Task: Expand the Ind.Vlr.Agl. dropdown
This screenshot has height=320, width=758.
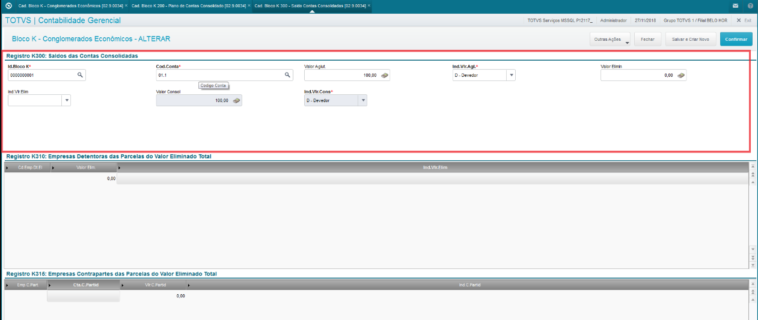Action: pos(510,76)
